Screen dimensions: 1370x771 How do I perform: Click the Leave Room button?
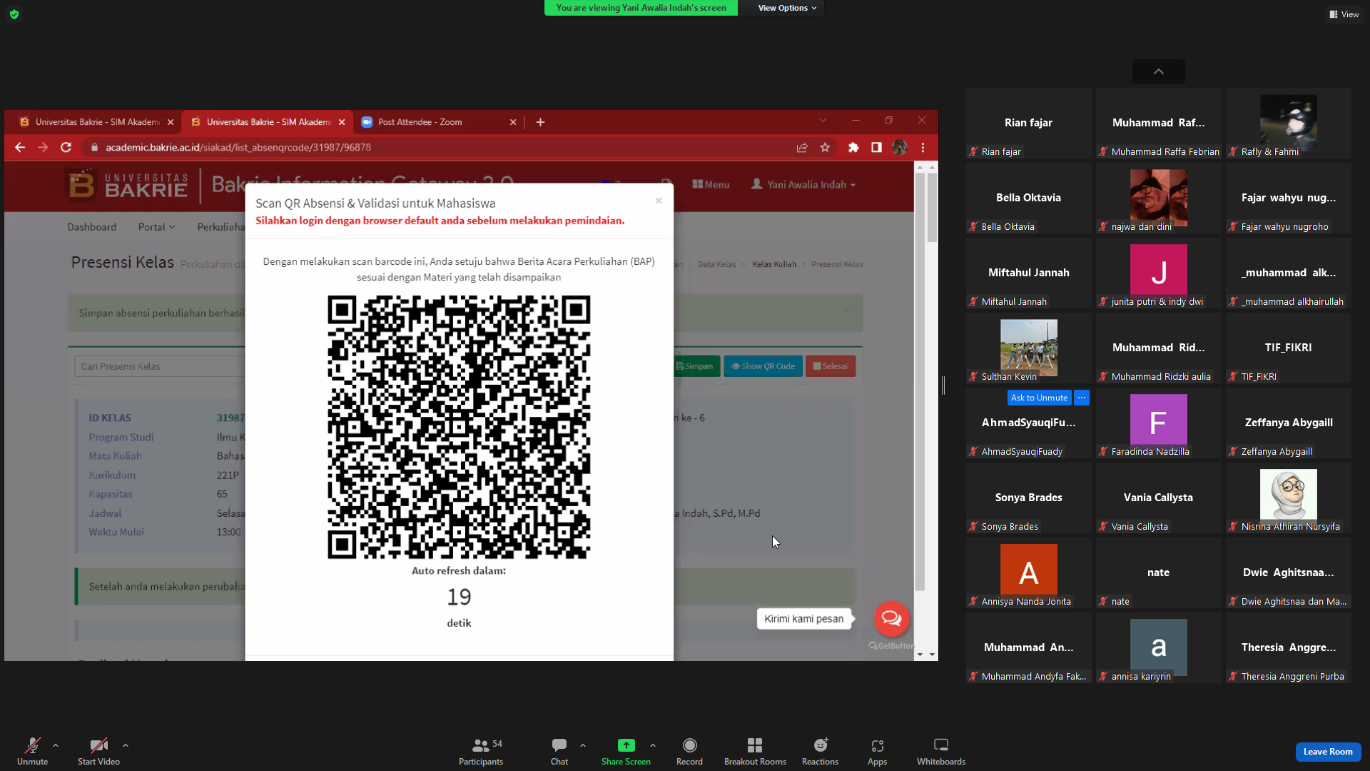[1328, 752]
